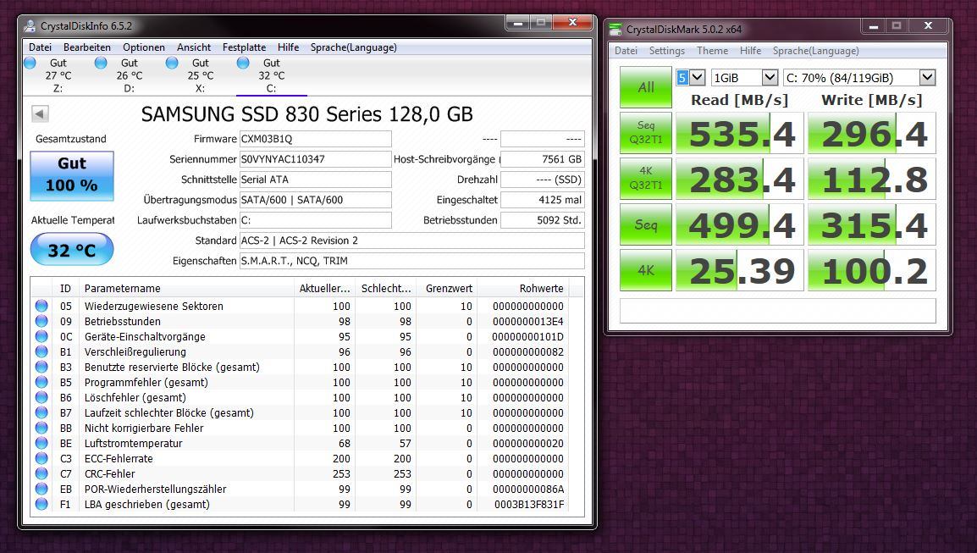Run the Seq Q32T1 benchmark
Image resolution: width=977 pixels, height=553 pixels.
click(x=645, y=133)
